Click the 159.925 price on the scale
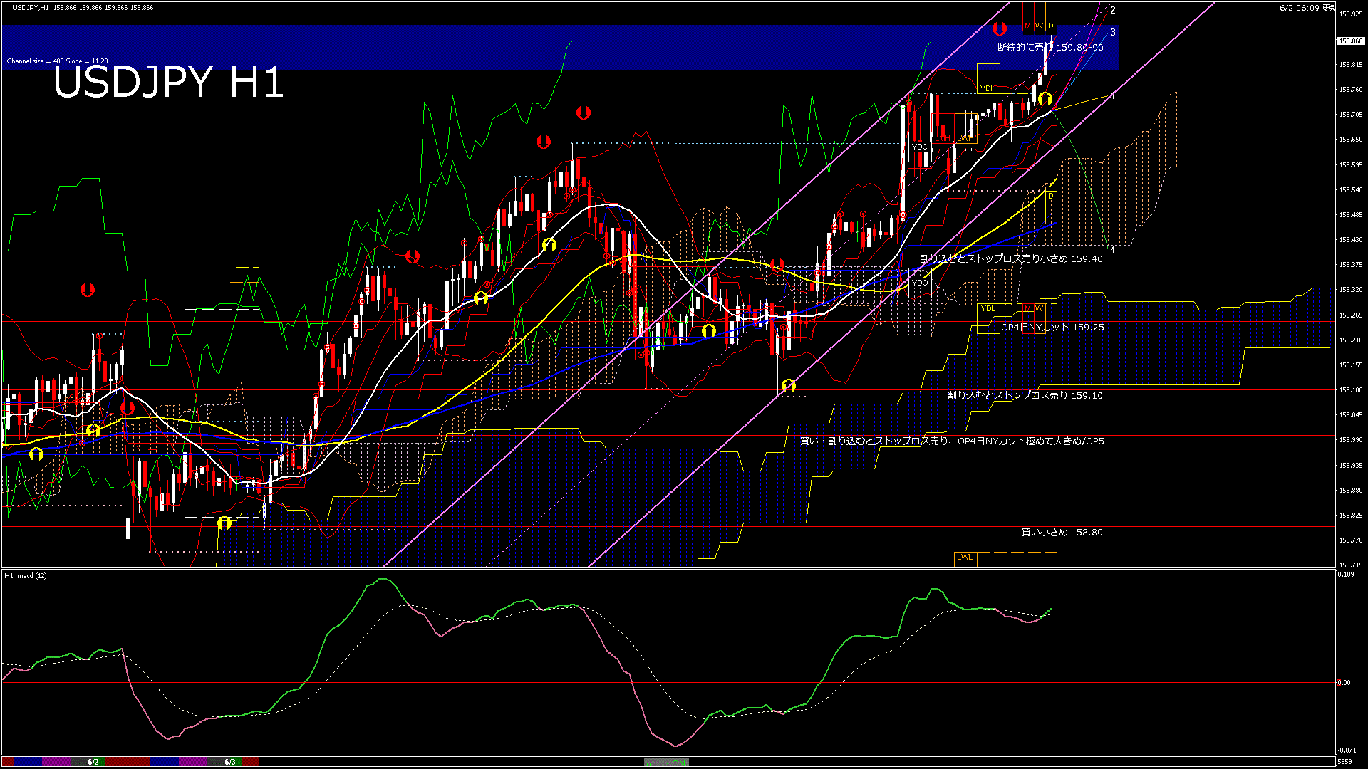The height and width of the screenshot is (769, 1368). pos(1351,14)
